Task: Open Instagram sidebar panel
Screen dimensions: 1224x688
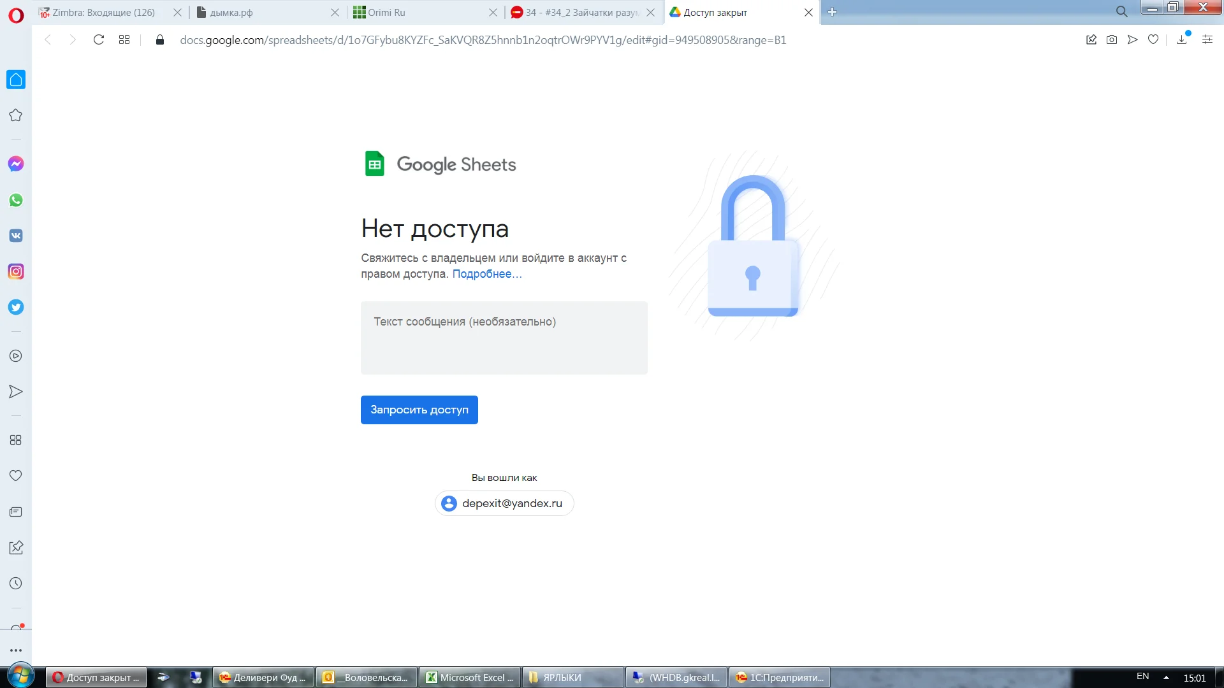Action: point(16,271)
